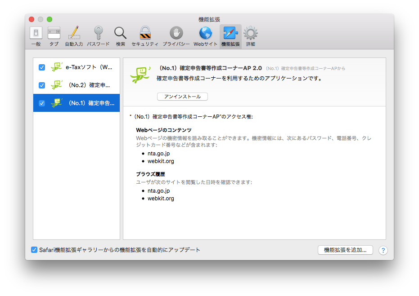The height and width of the screenshot is (296, 419).
Task: Toggle the selected (No.1) 確定申告 extension checkbox
Action: pos(42,103)
